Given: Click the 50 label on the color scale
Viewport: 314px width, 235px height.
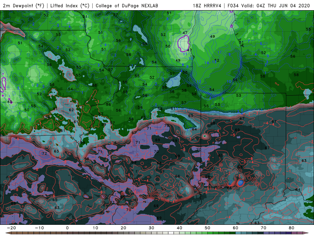Looking at the screenshot, I should (208, 228).
